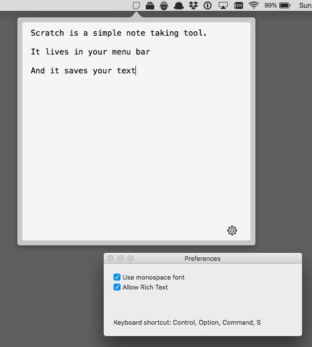Disable the Allow Rich Text checkbox

pos(117,287)
